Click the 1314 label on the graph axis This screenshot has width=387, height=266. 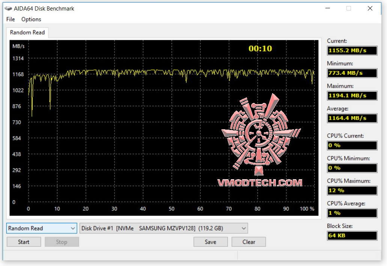click(18, 59)
